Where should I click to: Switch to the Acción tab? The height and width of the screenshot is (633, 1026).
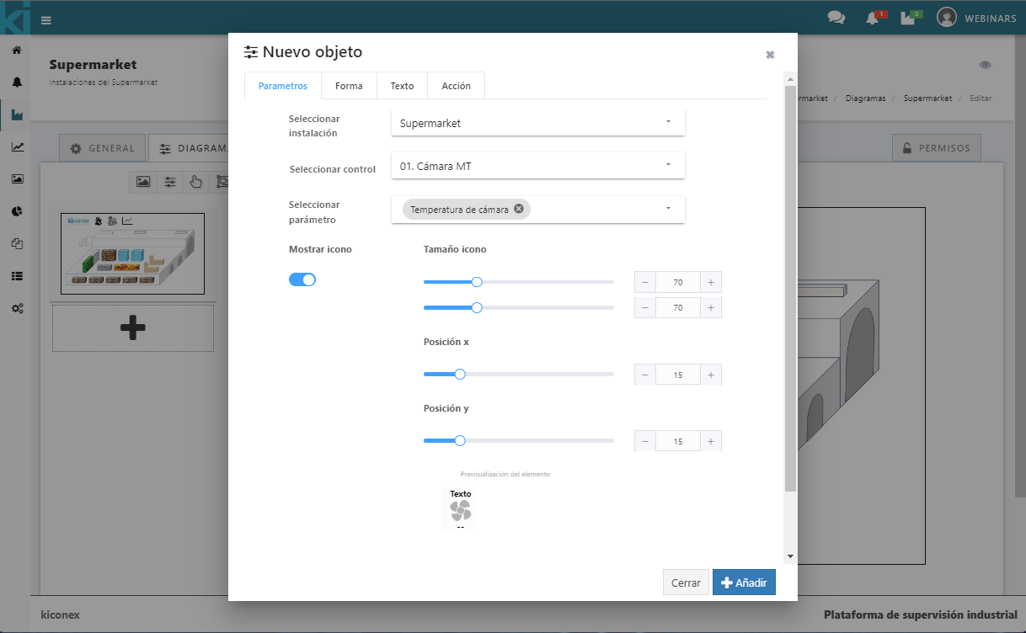(x=456, y=86)
